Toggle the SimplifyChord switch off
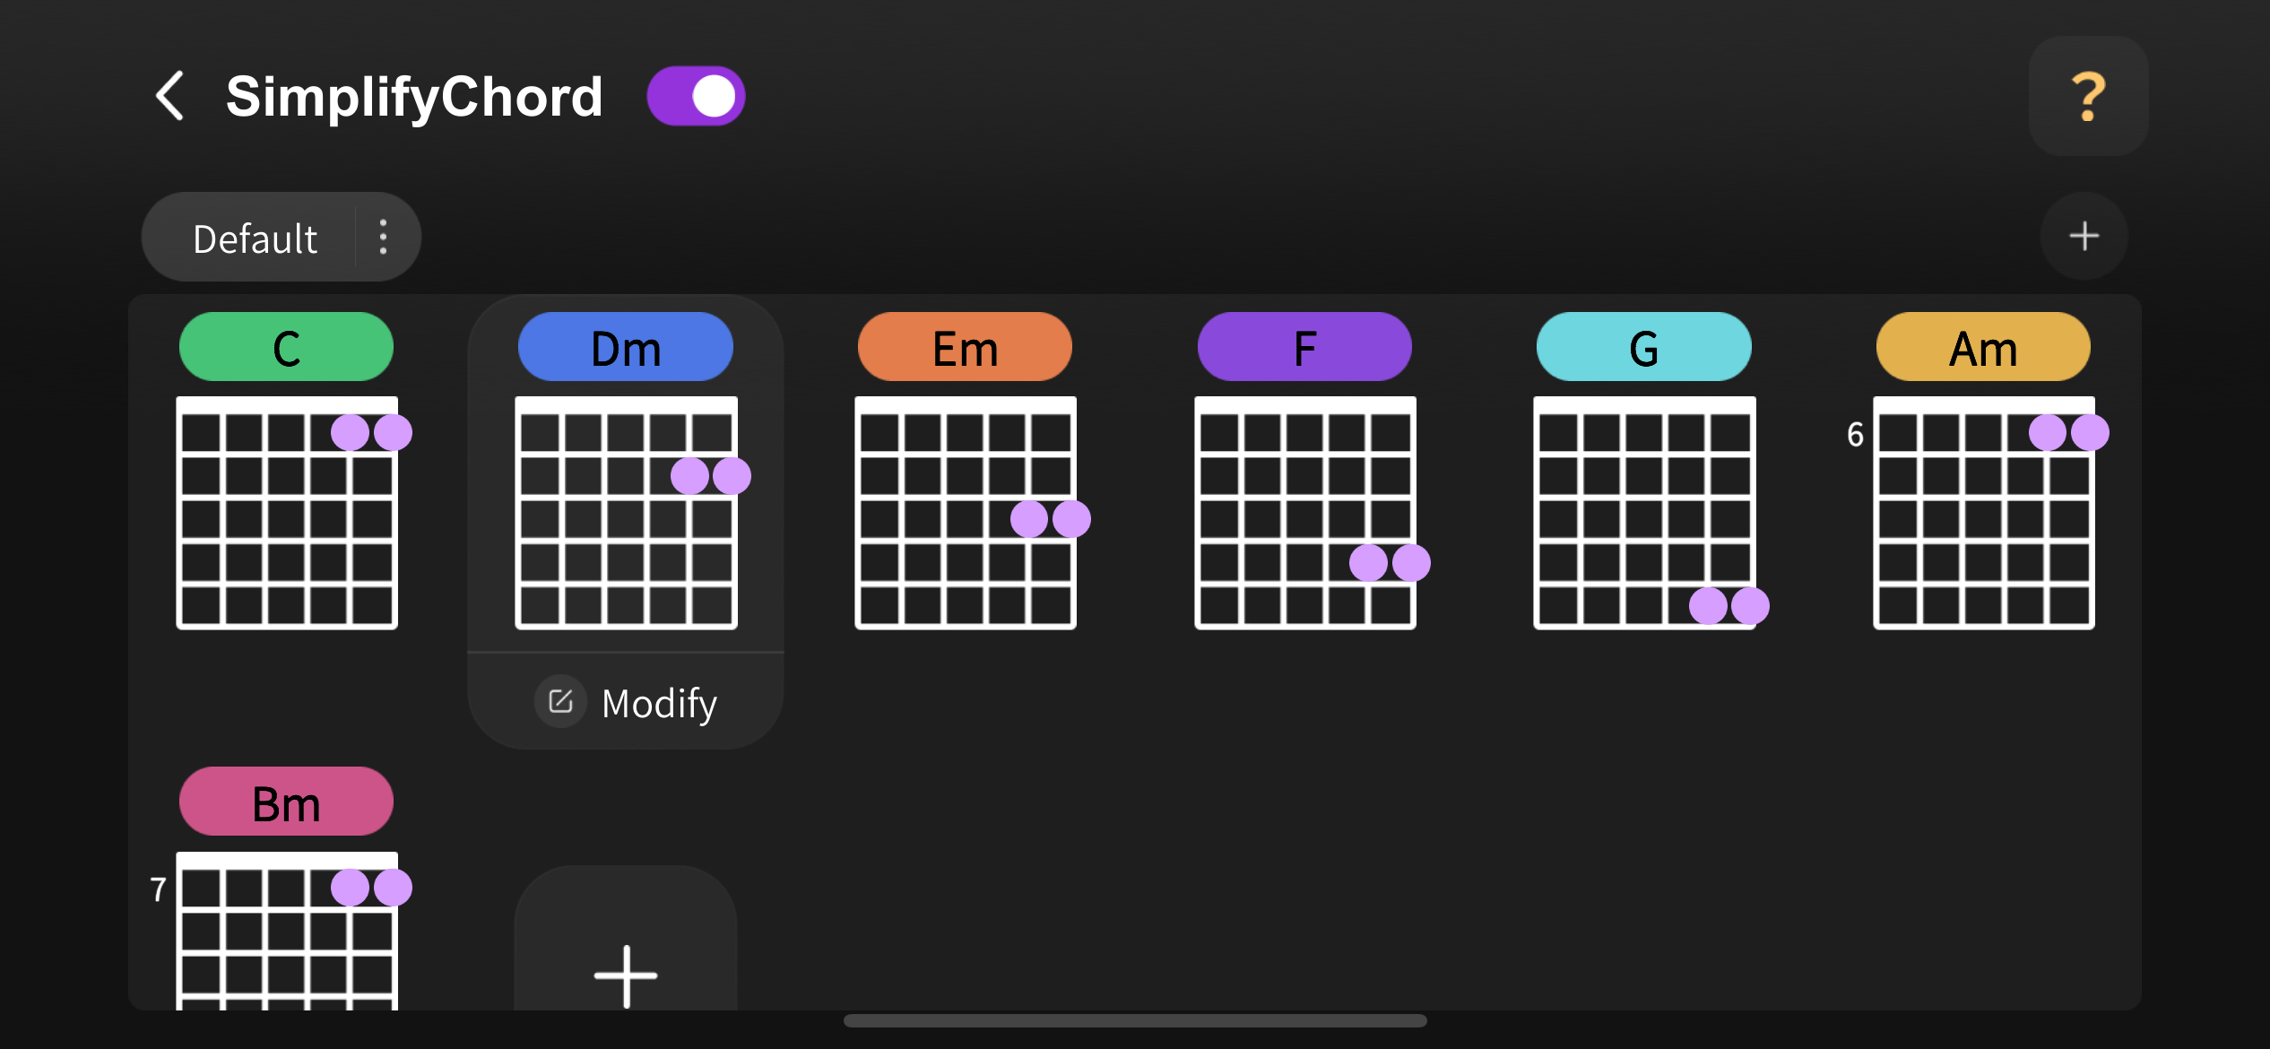2270x1049 pixels. (x=697, y=96)
